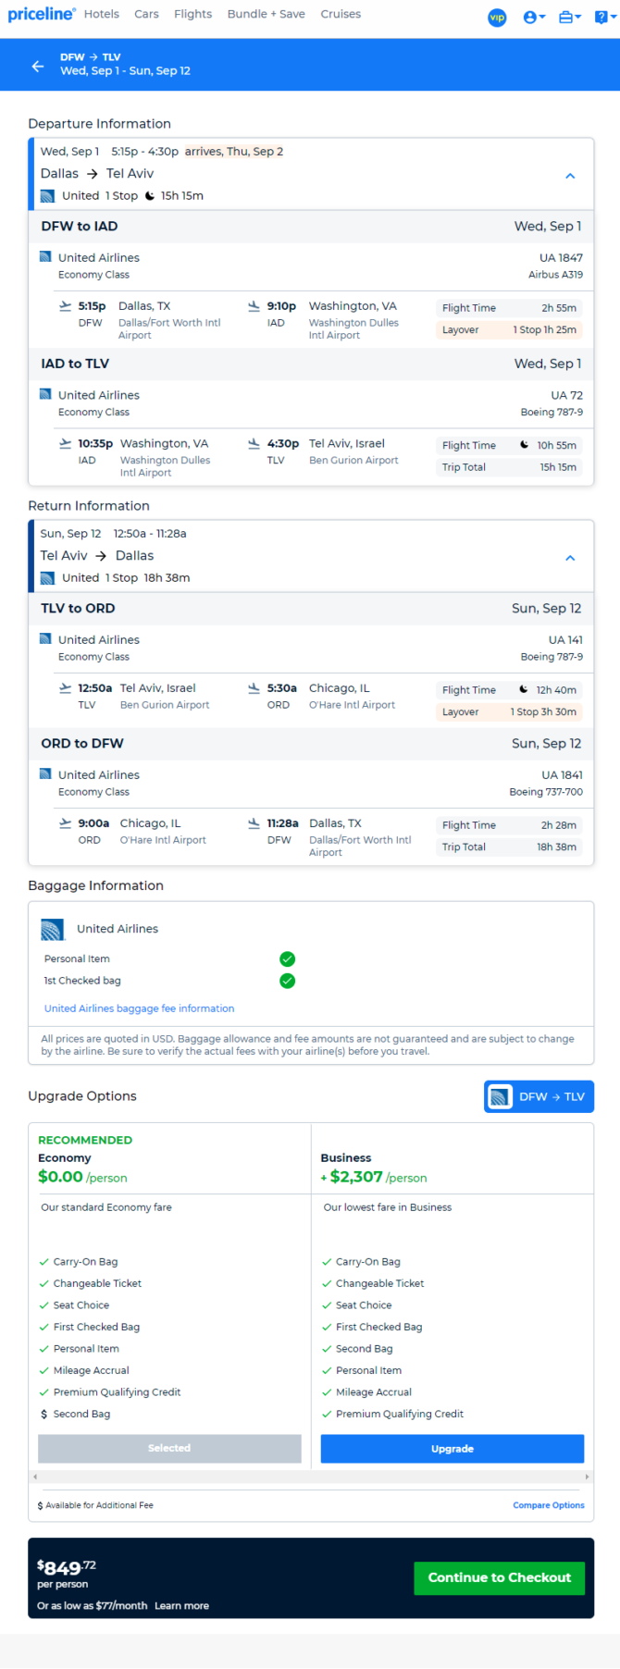Click green checkmark for 1st Checked bag
The width and height of the screenshot is (620, 1669).
pos(288,981)
